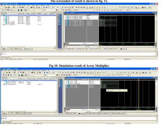Expand last signal in upper wave list
The width and height of the screenshot is (161, 125).
66,26
